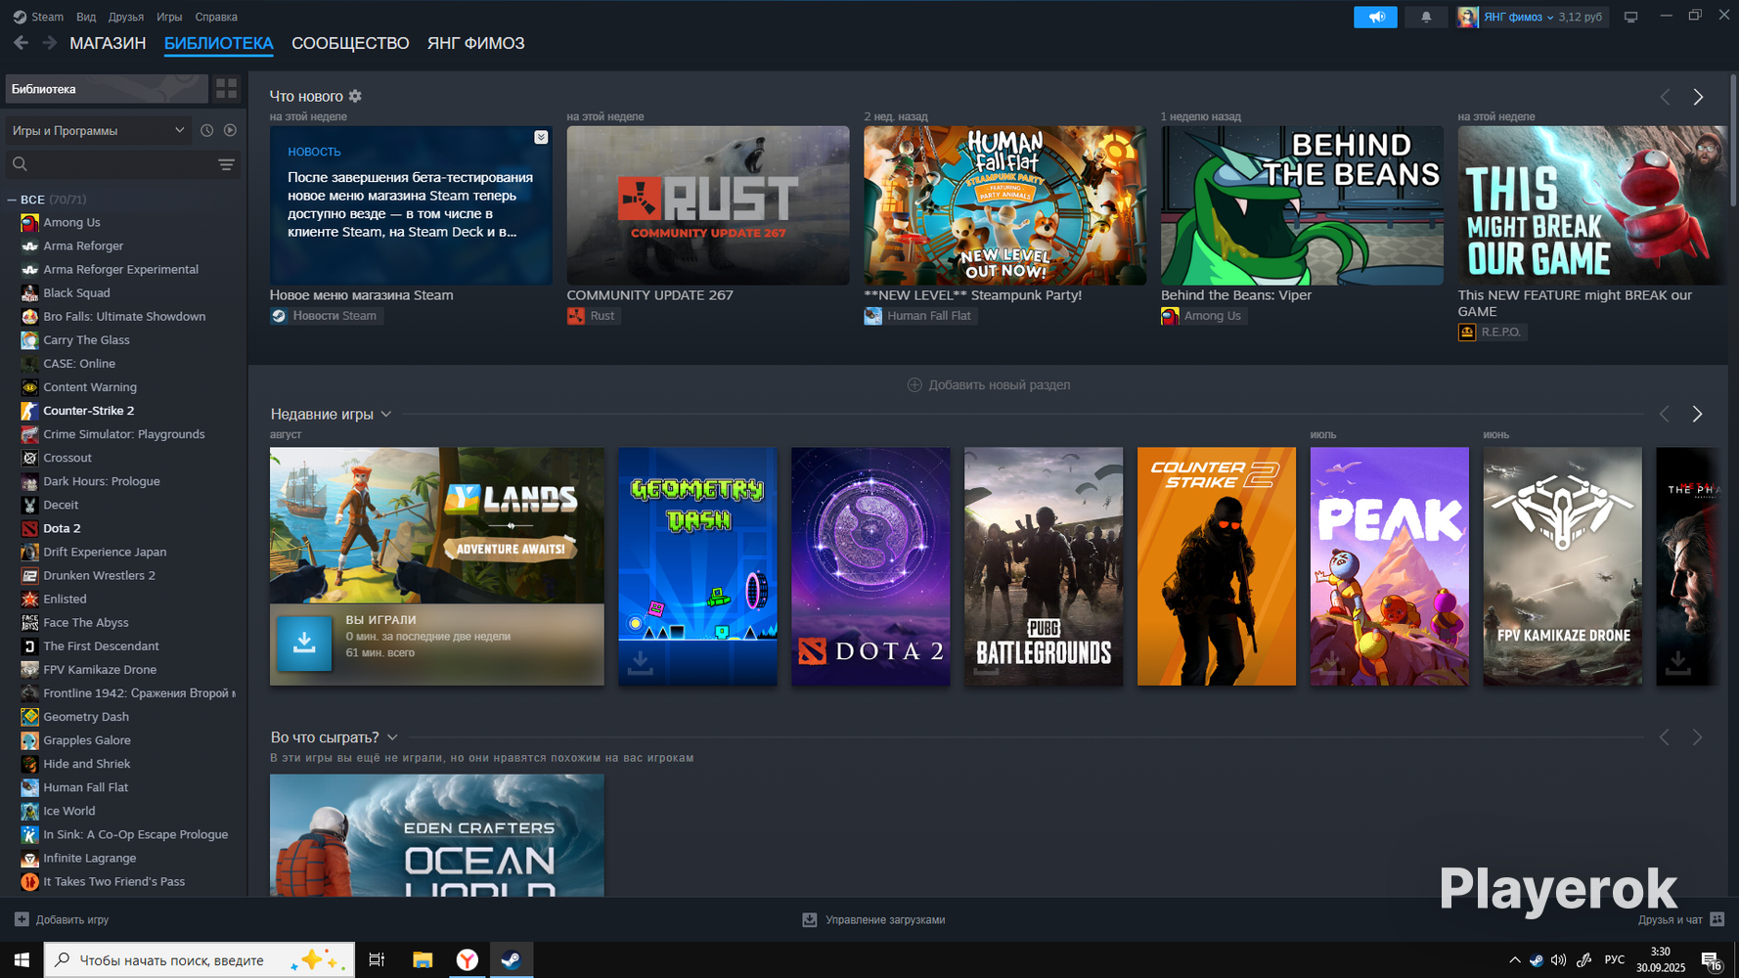This screenshot has height=978, width=1739.
Task: Click the What's New settings gear
Action: click(355, 96)
